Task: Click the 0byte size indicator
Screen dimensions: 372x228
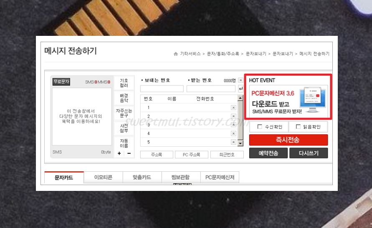Action: click(x=106, y=152)
